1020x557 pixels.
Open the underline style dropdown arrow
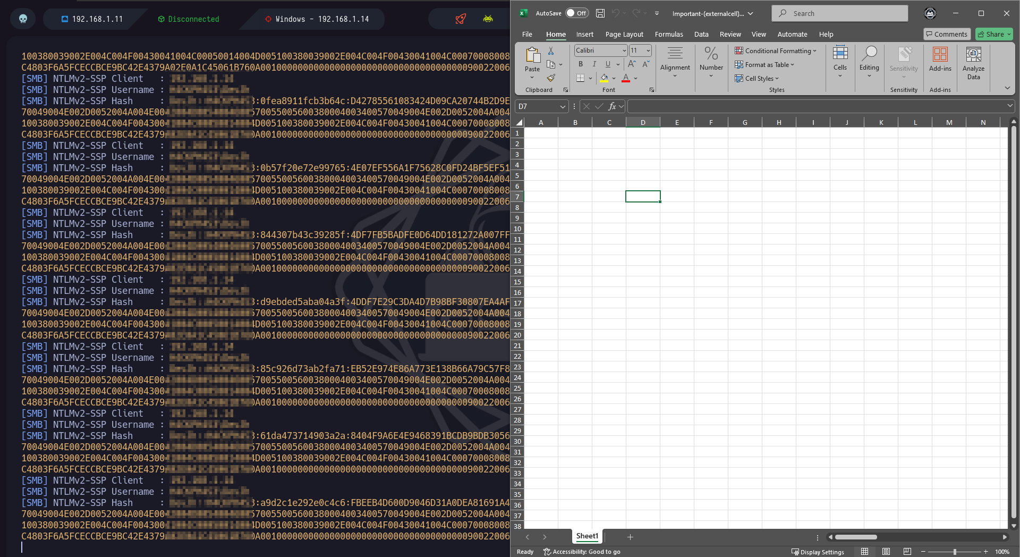click(x=618, y=65)
